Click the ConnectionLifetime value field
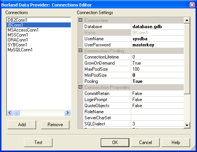Screen dimensions: 197x152 coord(157,57)
